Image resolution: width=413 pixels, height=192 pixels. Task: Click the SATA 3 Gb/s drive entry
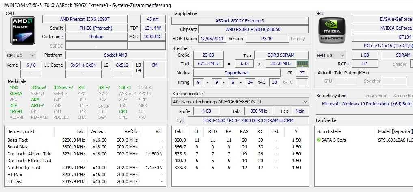[x=333, y=140]
